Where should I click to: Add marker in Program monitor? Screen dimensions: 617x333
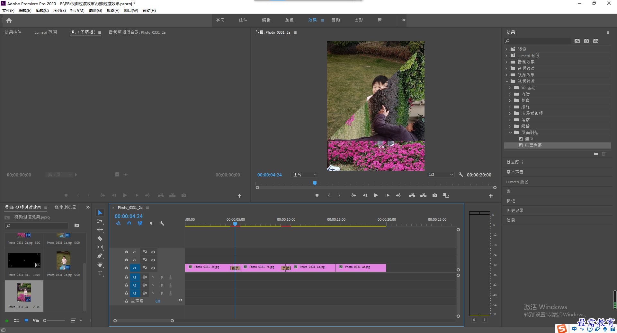coord(317,195)
